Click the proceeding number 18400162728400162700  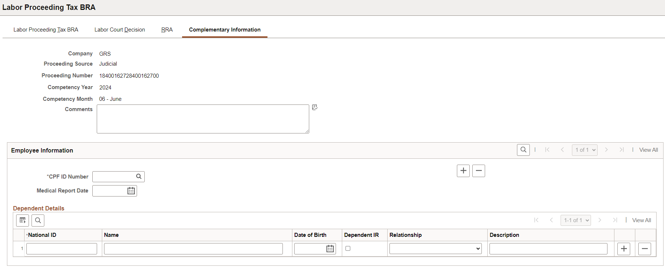[129, 76]
